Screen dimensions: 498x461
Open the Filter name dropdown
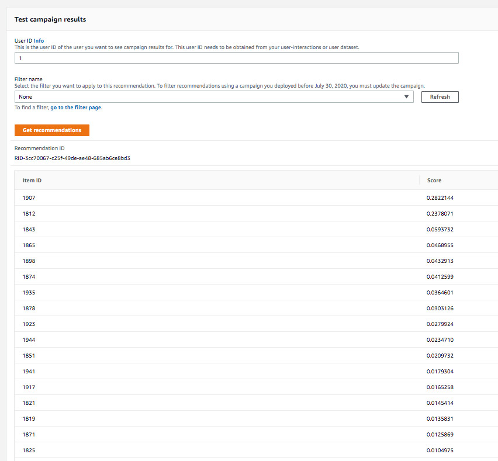[214, 97]
